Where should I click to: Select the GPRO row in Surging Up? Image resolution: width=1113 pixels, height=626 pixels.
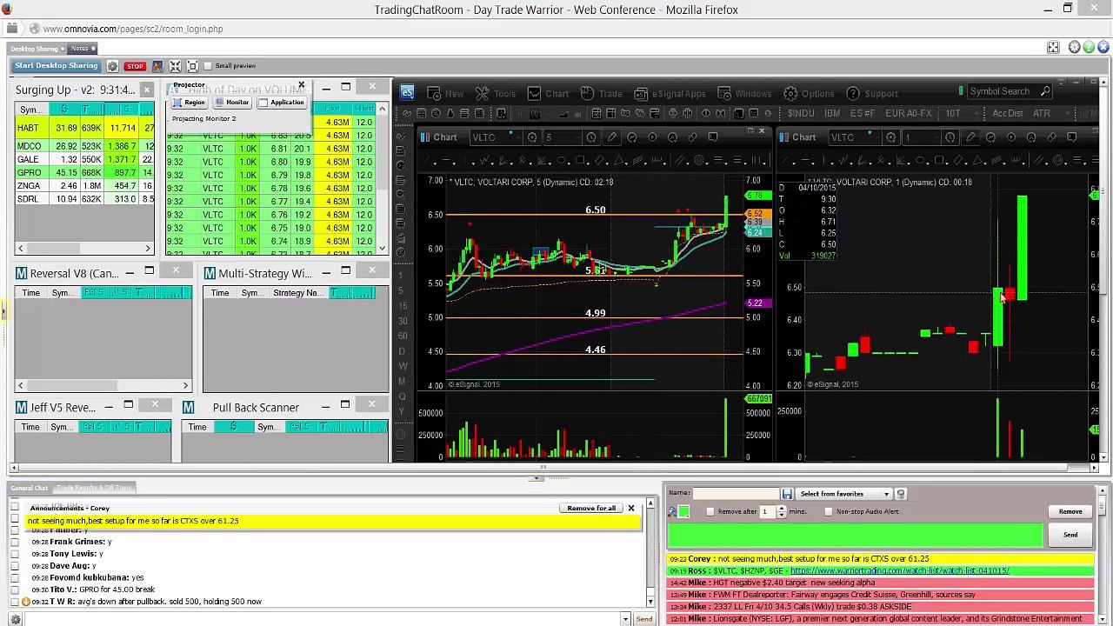pyautogui.click(x=84, y=172)
